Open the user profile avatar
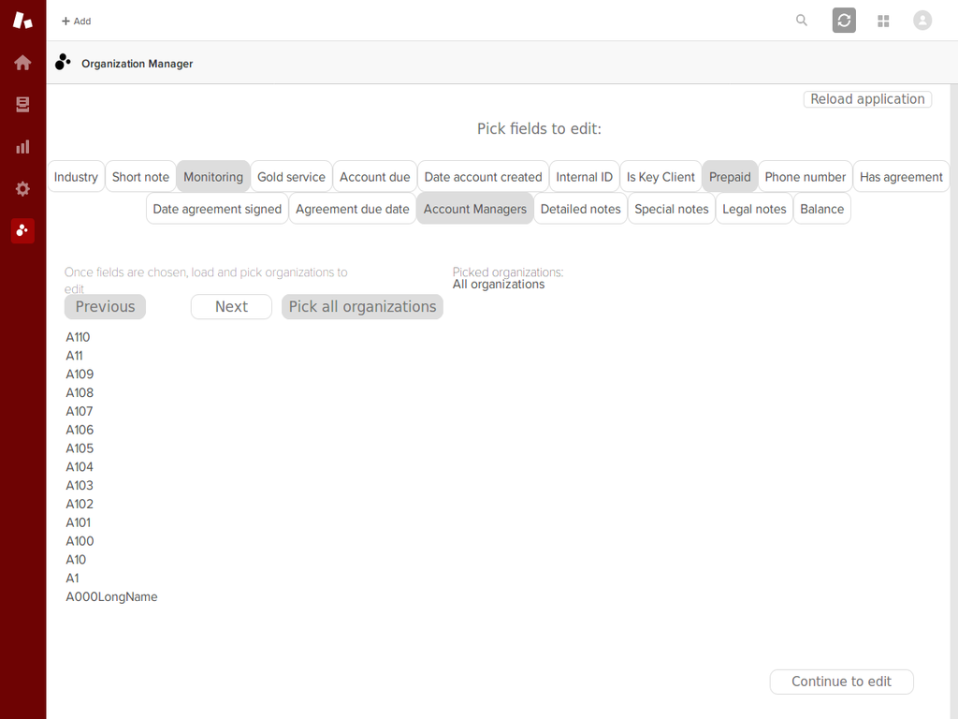The image size is (958, 719). pos(922,21)
